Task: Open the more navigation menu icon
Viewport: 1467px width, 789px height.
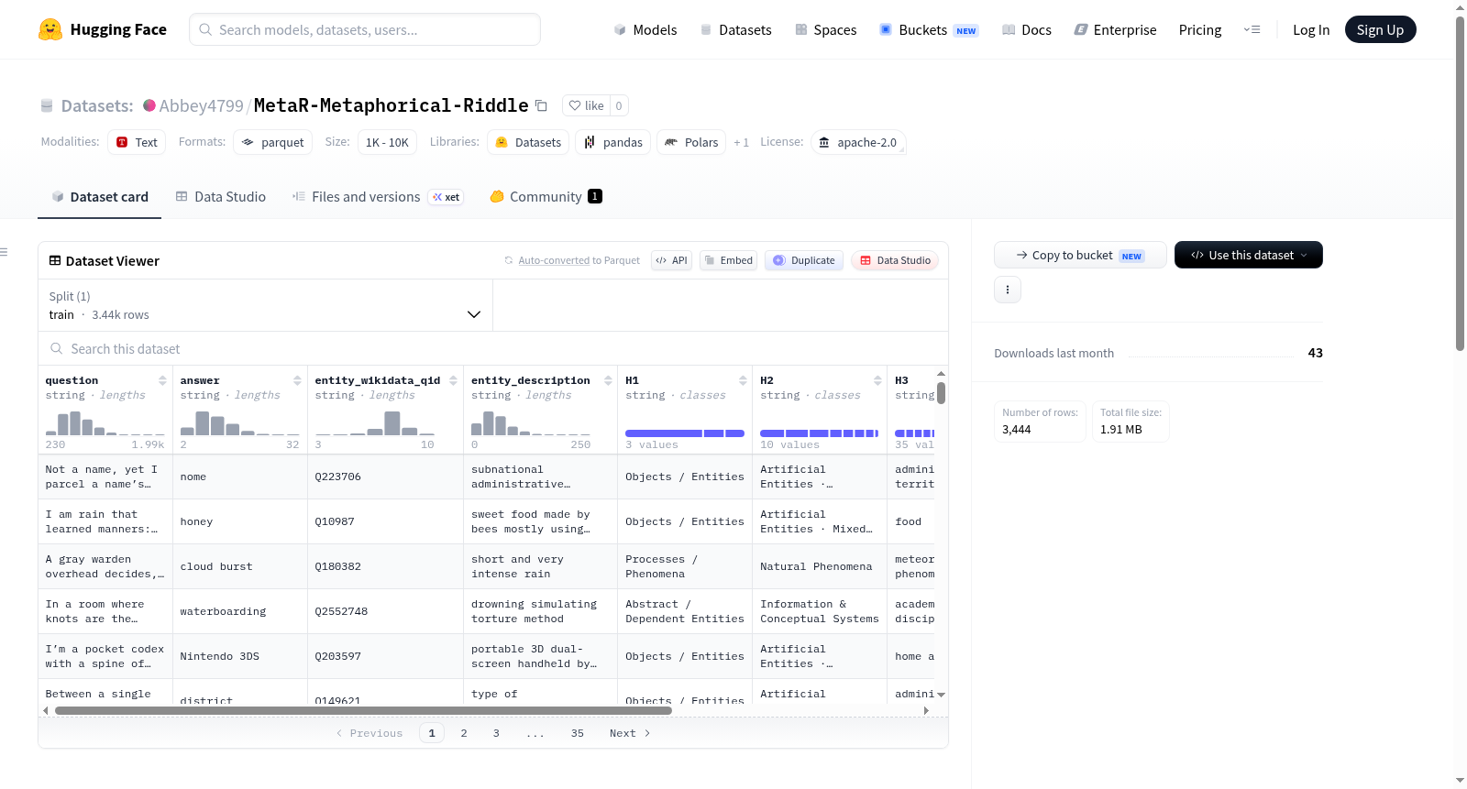Action: [1252, 29]
